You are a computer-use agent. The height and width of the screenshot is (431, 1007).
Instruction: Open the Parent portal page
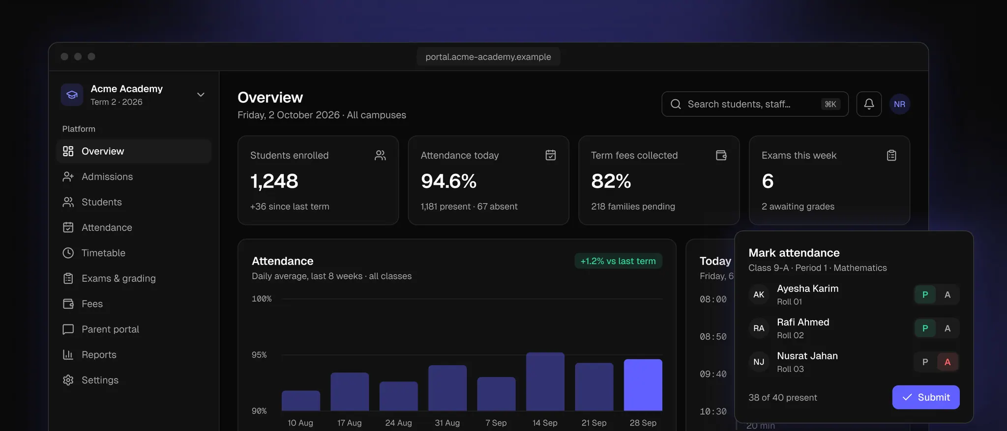(x=134, y=329)
